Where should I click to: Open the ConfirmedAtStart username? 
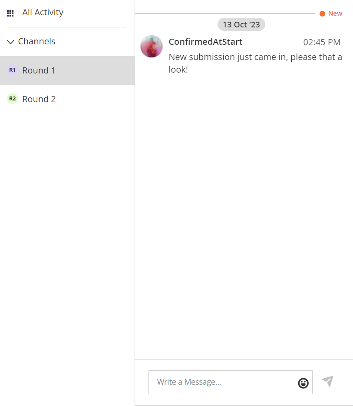206,42
